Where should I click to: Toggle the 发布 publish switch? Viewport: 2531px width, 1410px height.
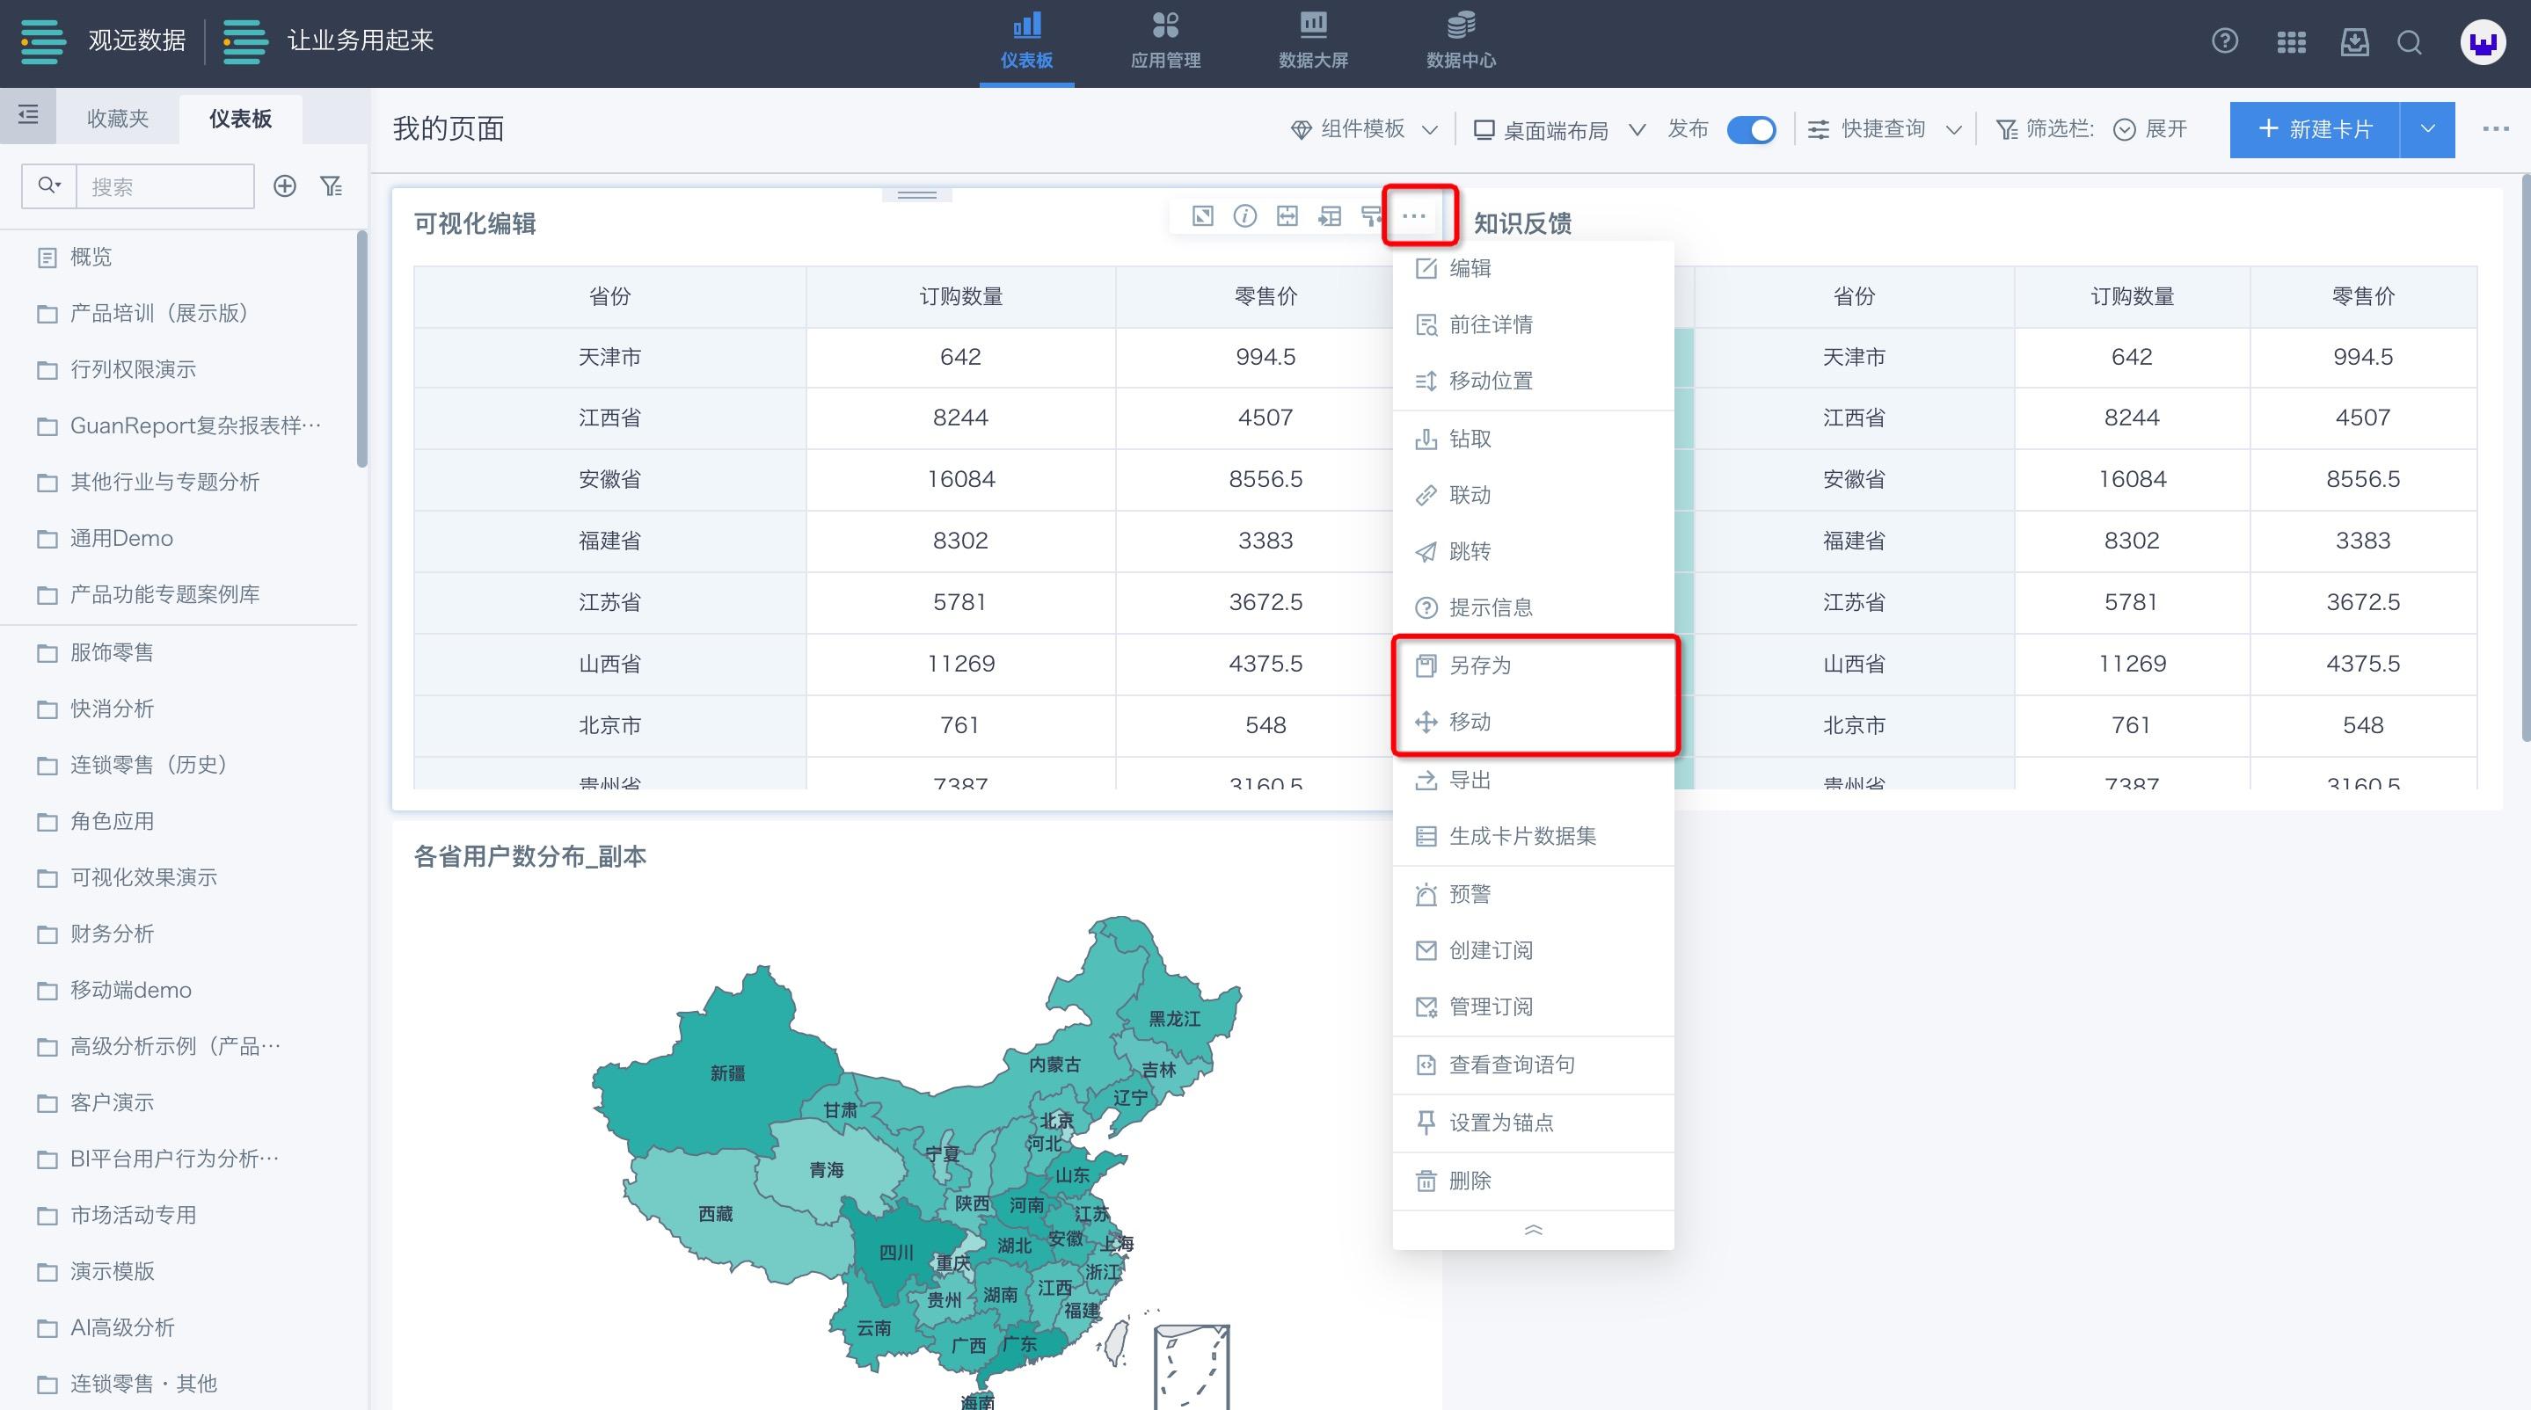pyautogui.click(x=1751, y=129)
